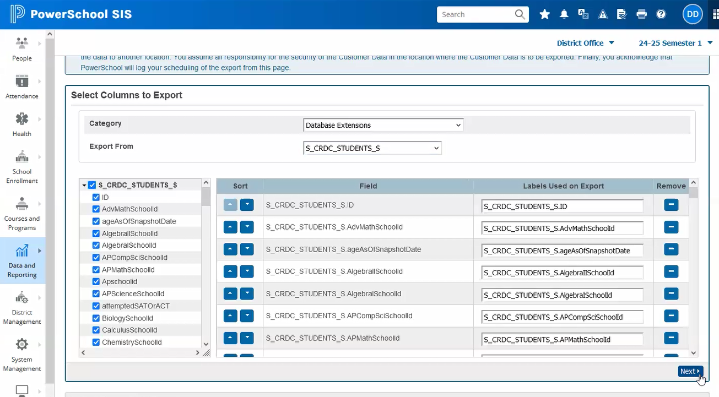Move AdvMathSchoolId field down in sort order
The image size is (719, 397).
click(247, 227)
